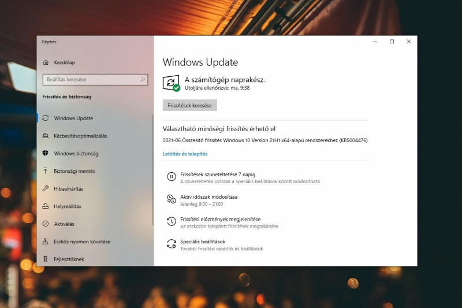This screenshot has width=462, height=308.
Task: Click the pause icon beside Frissítések szüneteltetése
Action: (x=172, y=177)
